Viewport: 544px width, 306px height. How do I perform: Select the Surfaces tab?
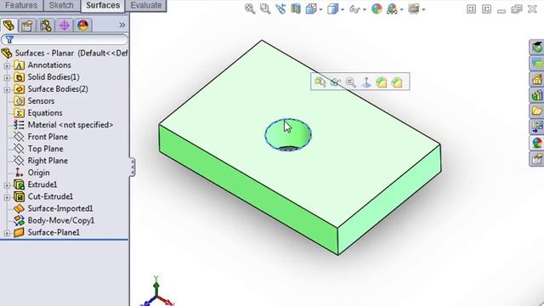103,6
